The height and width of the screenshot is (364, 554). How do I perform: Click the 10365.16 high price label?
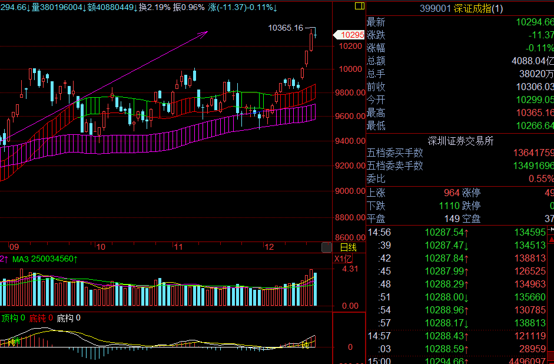285,28
